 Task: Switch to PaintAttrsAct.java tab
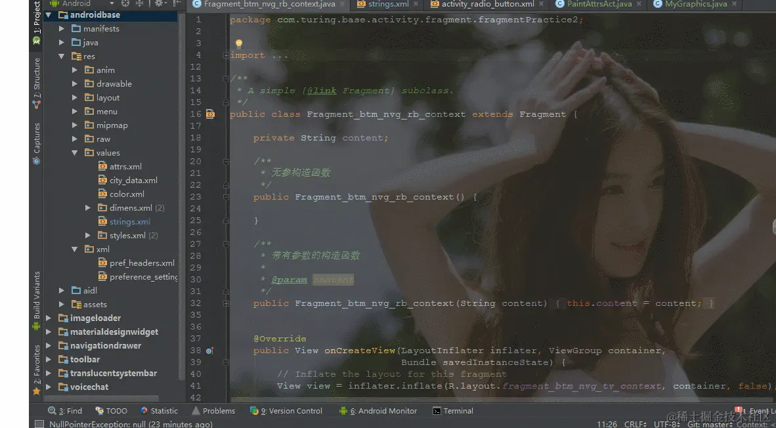click(x=599, y=4)
